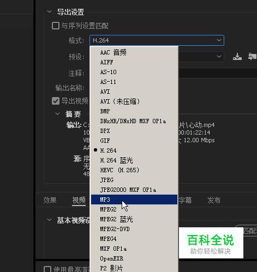The height and width of the screenshot is (272, 257).
Task: Pick plain AVI format
Action: tap(134, 92)
